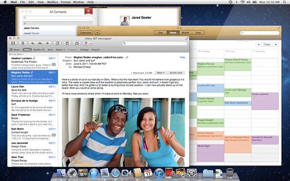Open the Format menu
Screen dimensions: 290x181
tap(66, 2)
